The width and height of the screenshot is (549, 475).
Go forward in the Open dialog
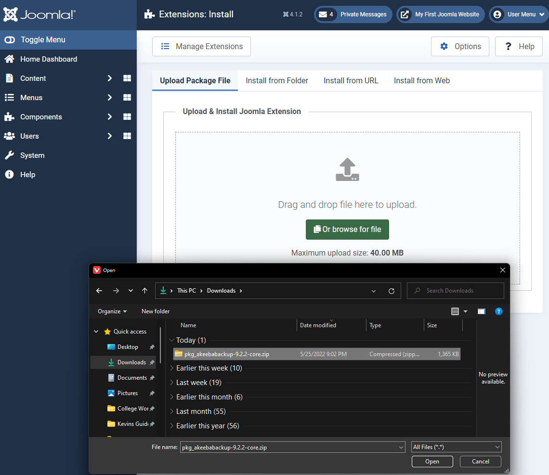click(x=116, y=291)
